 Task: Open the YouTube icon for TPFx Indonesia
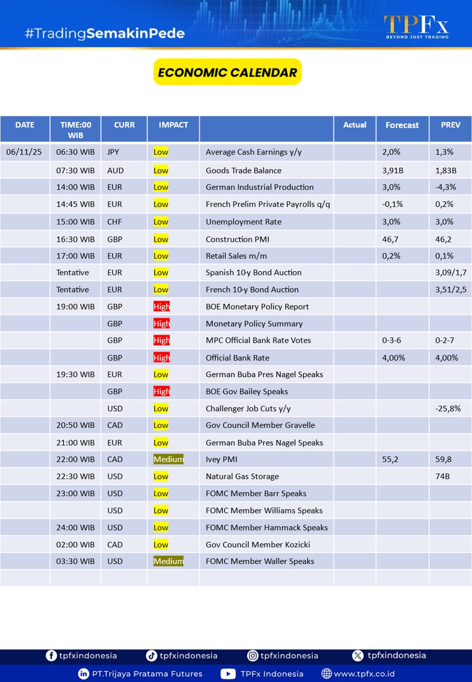(x=228, y=674)
